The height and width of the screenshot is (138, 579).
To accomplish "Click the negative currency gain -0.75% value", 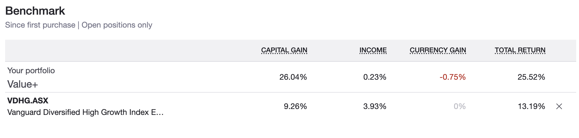I will point(453,77).
